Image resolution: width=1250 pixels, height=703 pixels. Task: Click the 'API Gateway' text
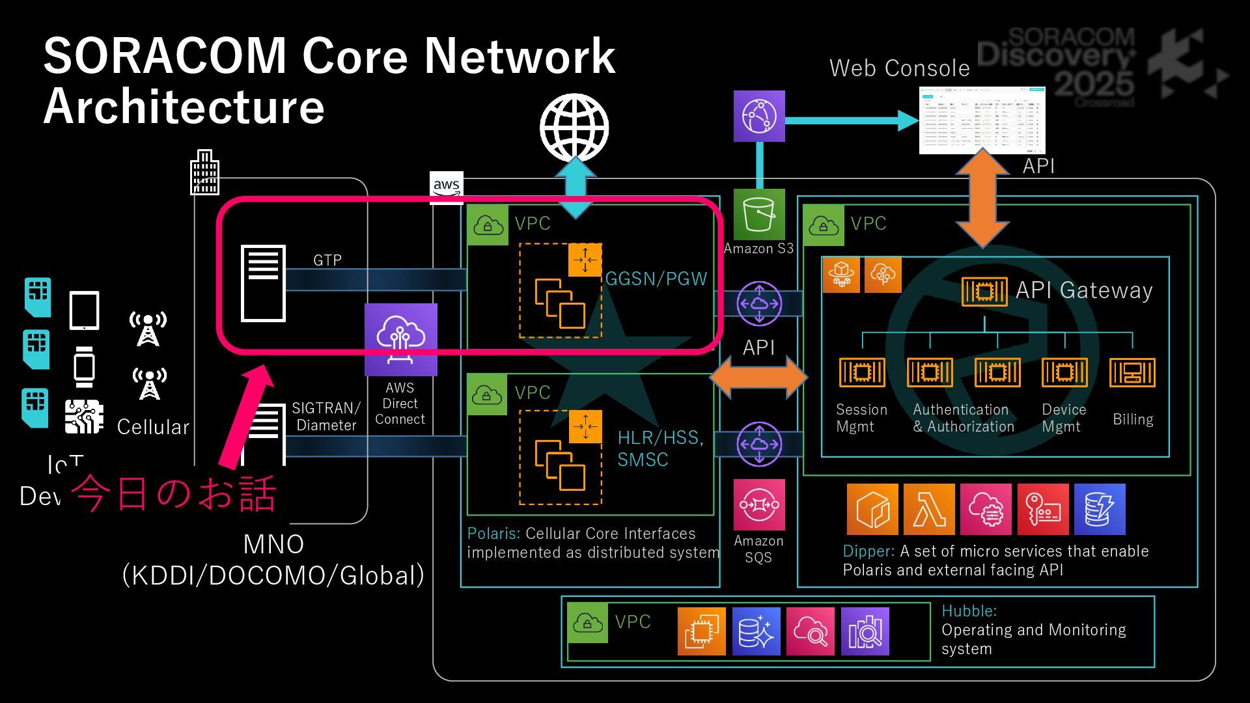point(1084,290)
